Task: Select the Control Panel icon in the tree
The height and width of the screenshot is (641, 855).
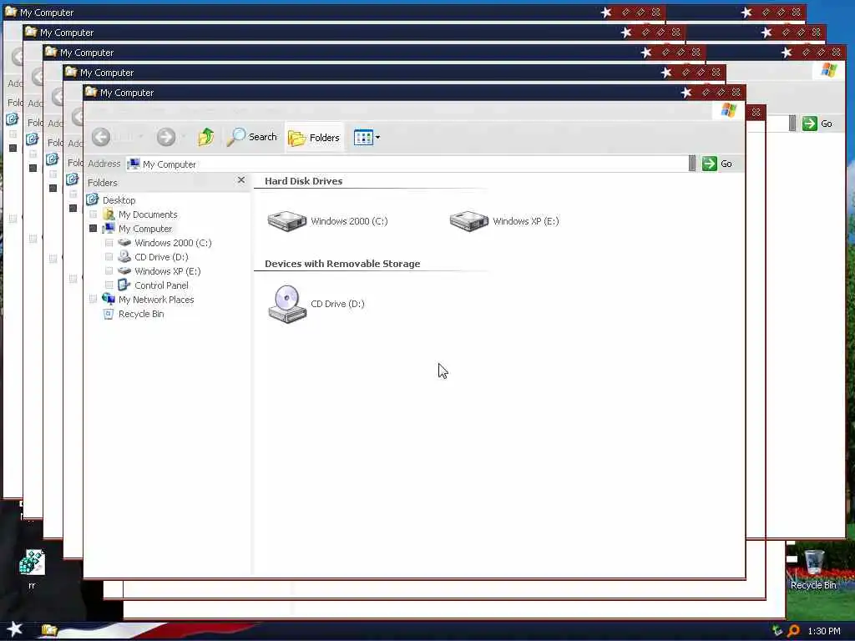Action: pos(125,285)
